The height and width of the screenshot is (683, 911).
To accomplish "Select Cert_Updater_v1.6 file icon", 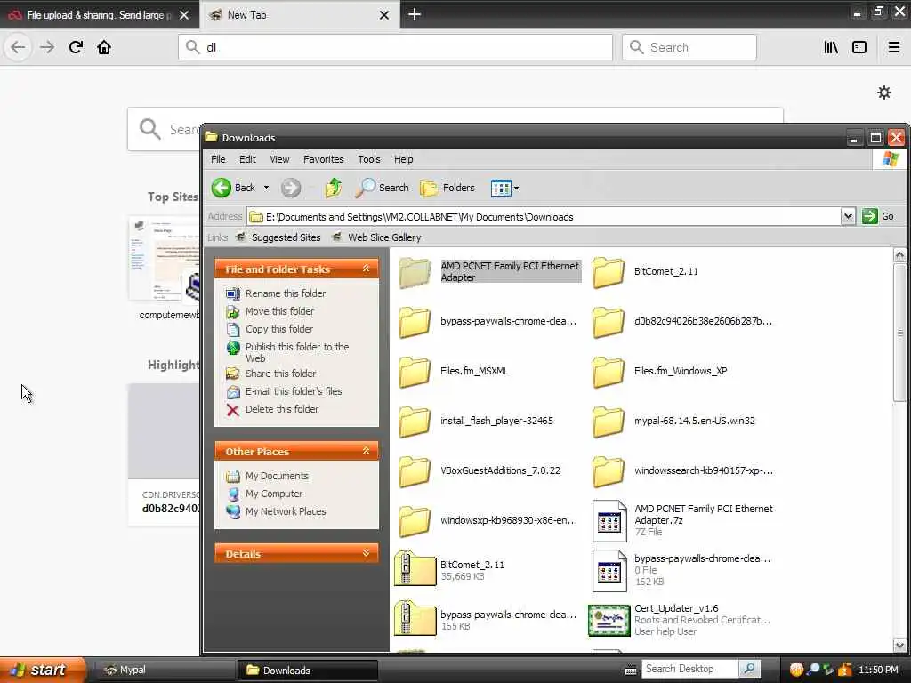I will click(x=609, y=620).
